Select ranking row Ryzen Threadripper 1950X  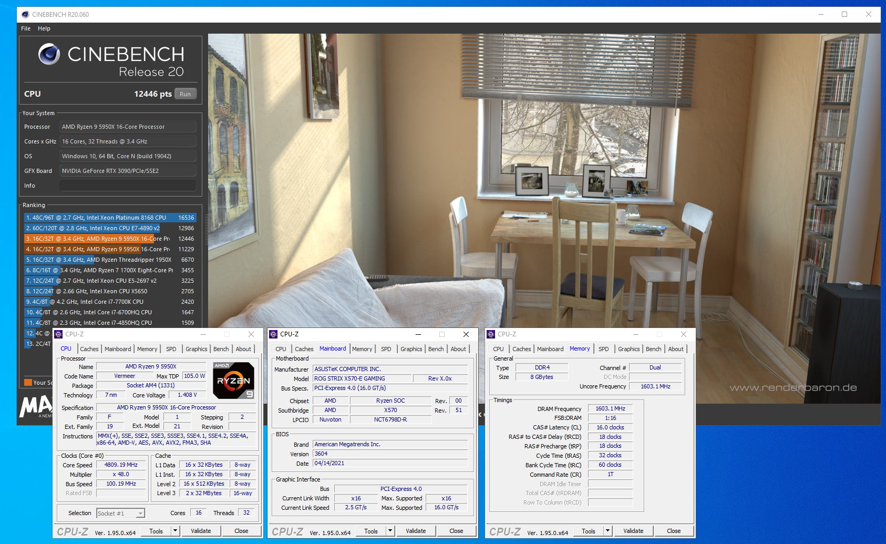click(110, 260)
